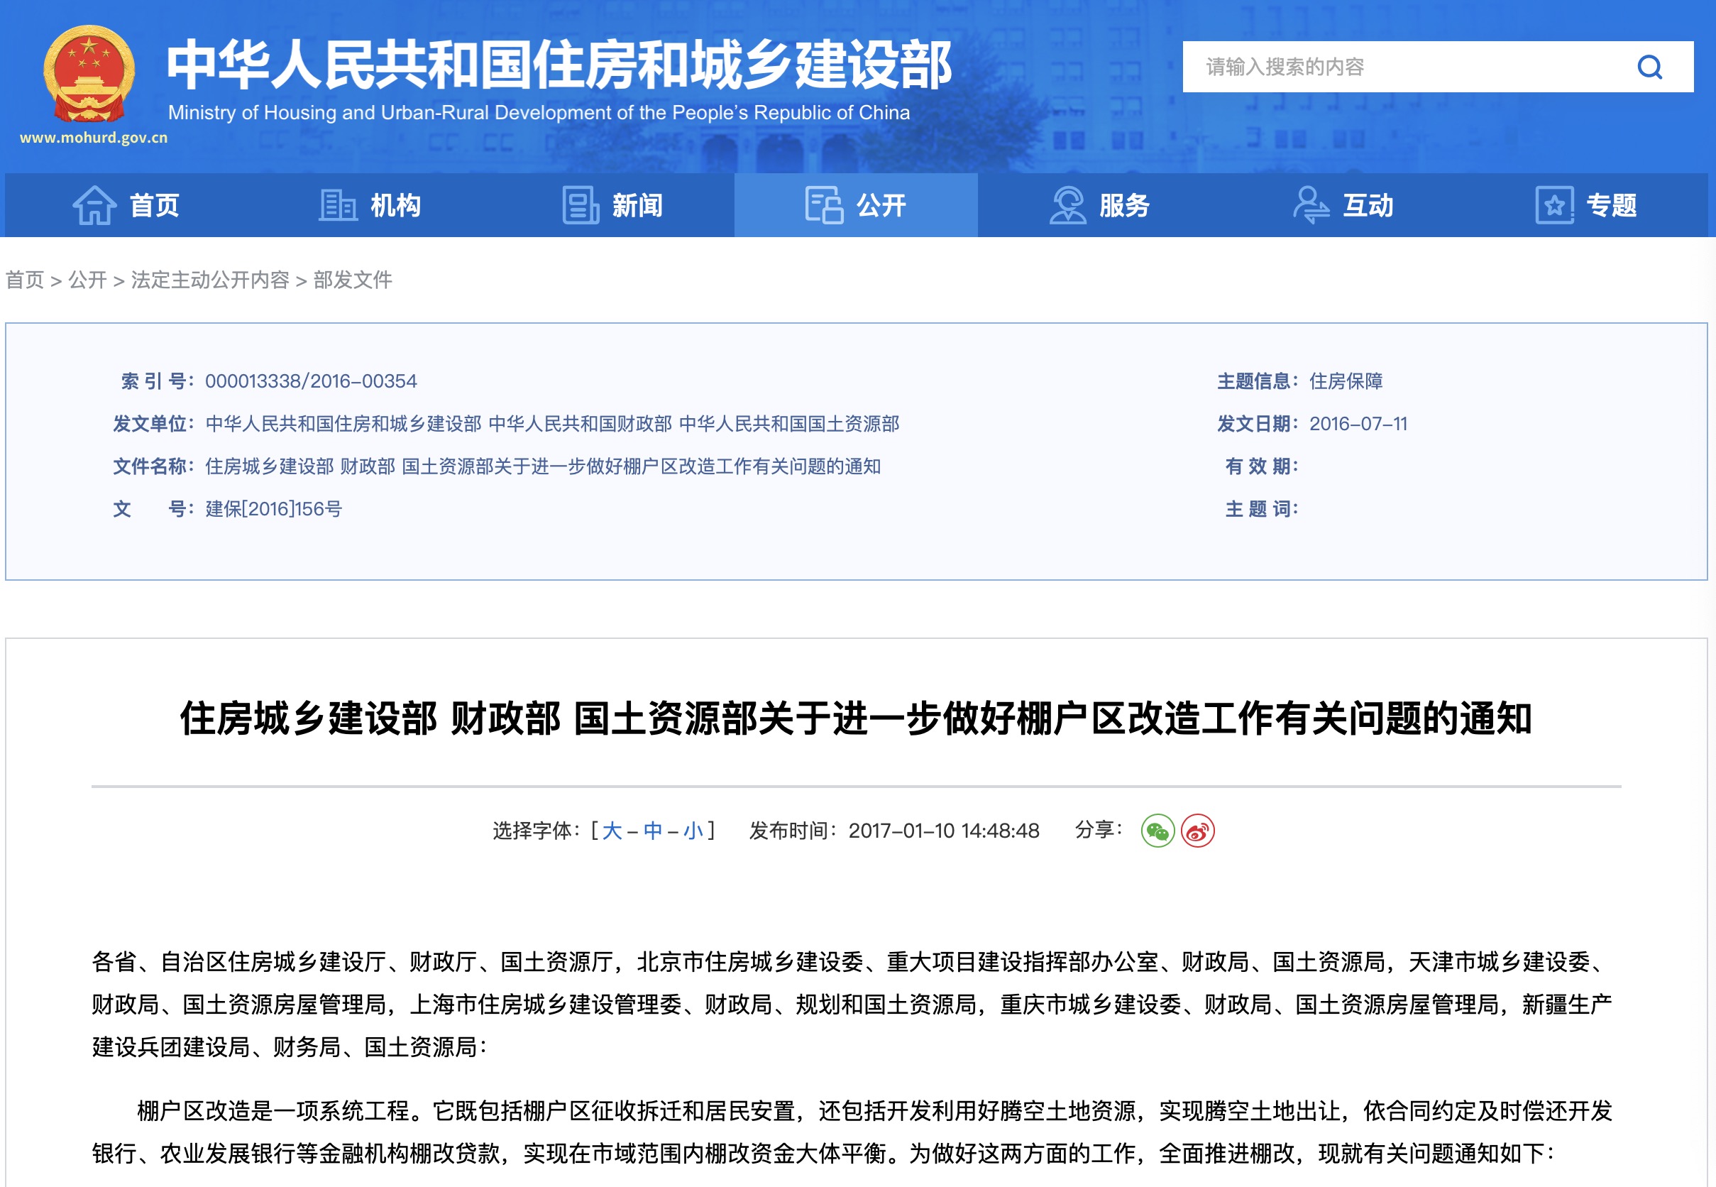This screenshot has width=1716, height=1187.
Task: Select the large 大 font size option
Action: point(612,831)
